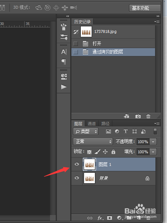This screenshot has width=167, height=223.
Task: Open the 不透明度 opacity slider arrow
Action: tap(153, 142)
